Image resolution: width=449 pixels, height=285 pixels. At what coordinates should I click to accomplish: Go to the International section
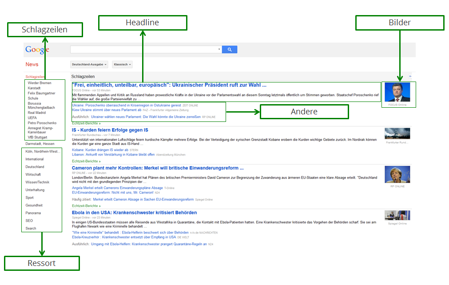tap(35, 159)
